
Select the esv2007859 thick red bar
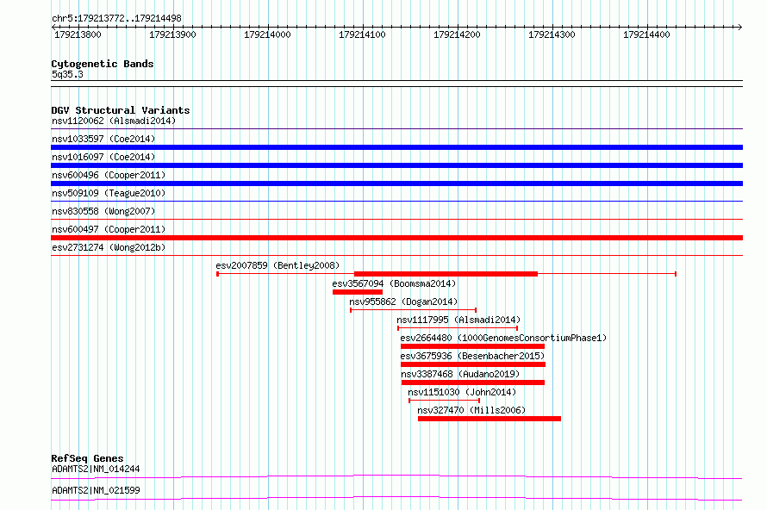click(x=446, y=274)
